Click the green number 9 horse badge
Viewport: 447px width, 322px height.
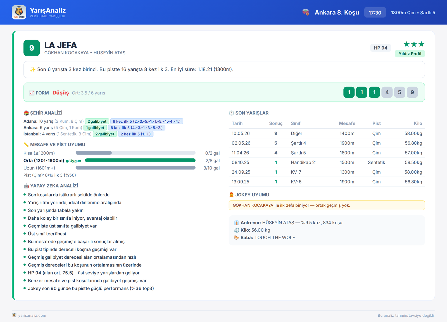coord(32,48)
